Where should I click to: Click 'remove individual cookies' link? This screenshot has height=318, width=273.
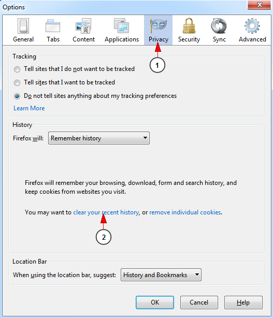coord(185,212)
